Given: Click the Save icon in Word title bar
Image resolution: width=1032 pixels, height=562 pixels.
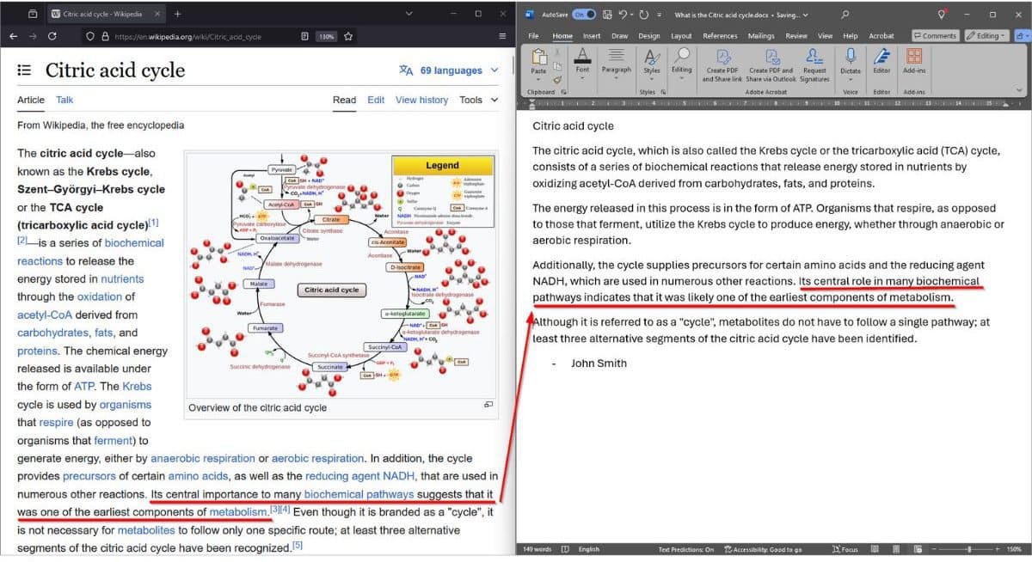Looking at the screenshot, I should coord(607,15).
